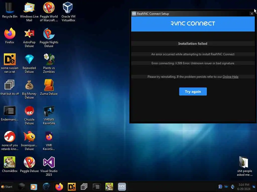The height and width of the screenshot is (192, 257).
Task: Select Plants vs Zombies desktop icon
Action: click(49, 63)
